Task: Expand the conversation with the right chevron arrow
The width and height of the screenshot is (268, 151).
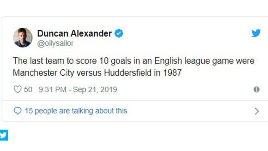Action: click(x=257, y=111)
